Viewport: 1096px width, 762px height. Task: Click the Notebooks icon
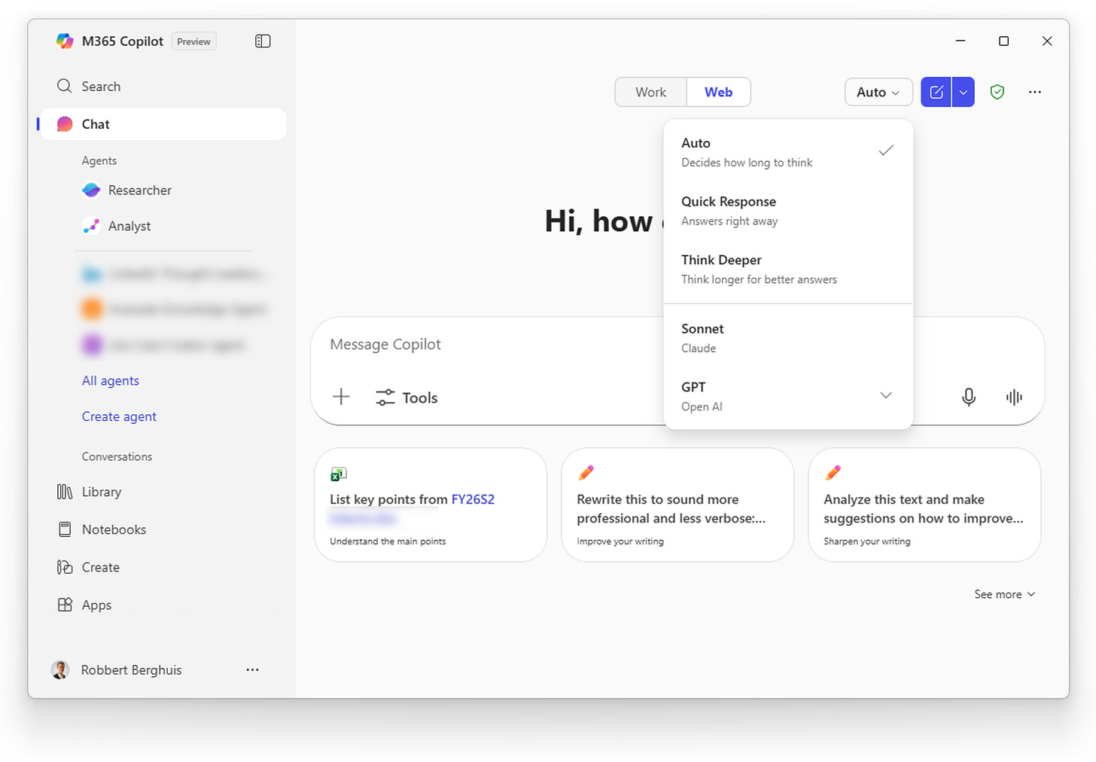pyautogui.click(x=65, y=529)
